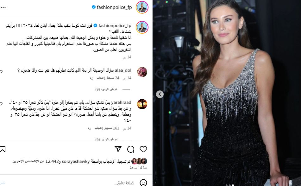The height and width of the screenshot is (186, 301).
Task: Open emoji picker in comment box
Action: pos(143,183)
